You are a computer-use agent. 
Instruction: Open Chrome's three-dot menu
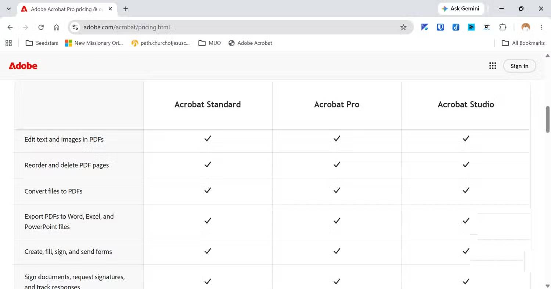[x=541, y=27]
